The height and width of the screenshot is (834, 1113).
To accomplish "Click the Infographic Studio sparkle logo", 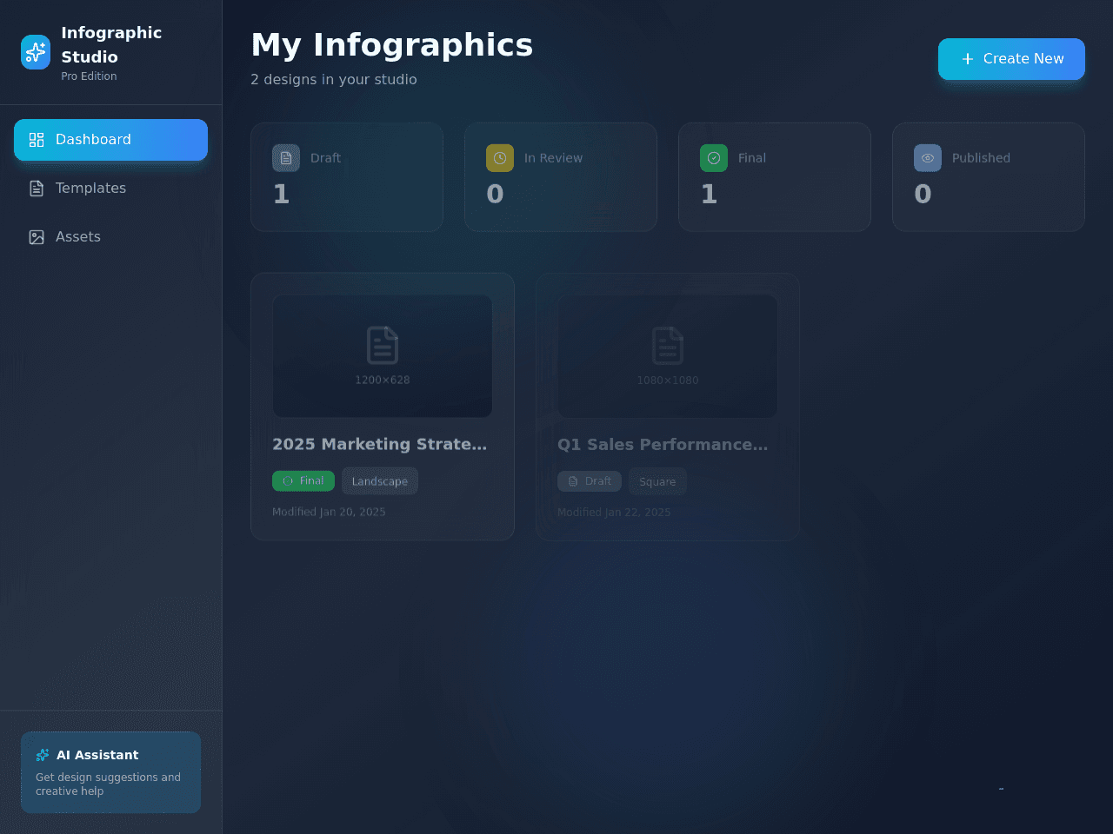I will 36,52.
